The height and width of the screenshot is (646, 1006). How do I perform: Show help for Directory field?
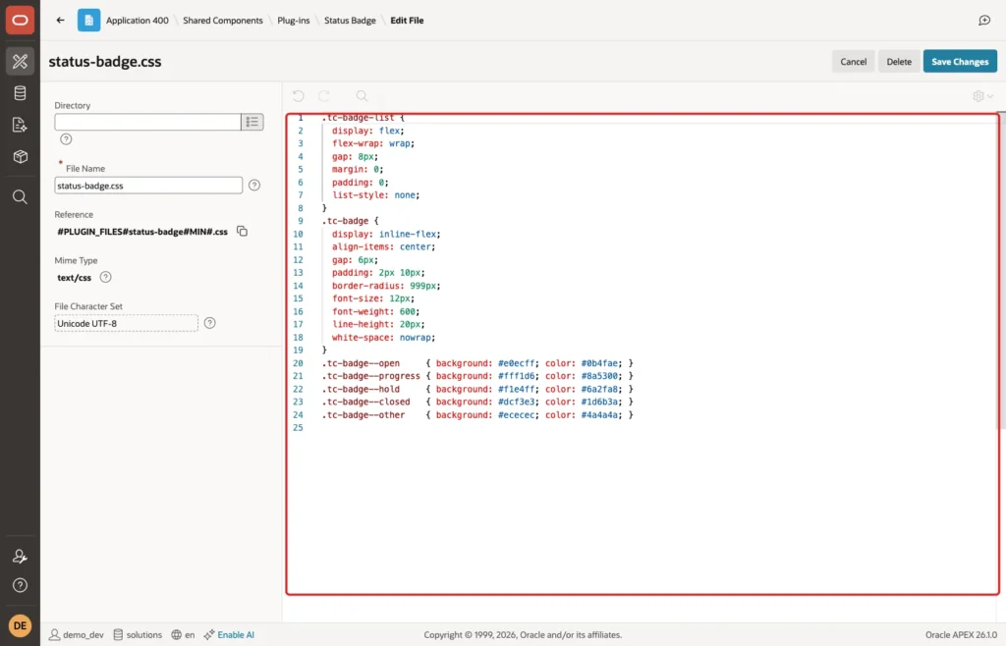tap(66, 139)
